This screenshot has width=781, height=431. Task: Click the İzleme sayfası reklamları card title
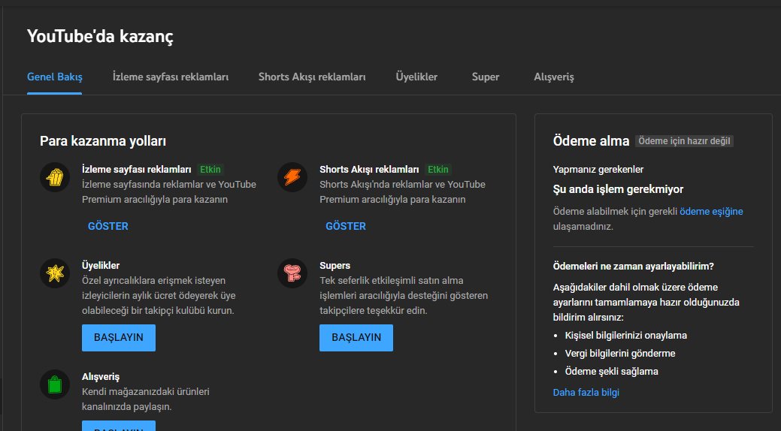tap(137, 169)
